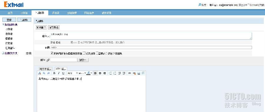Insert a numbered list

pyautogui.click(x=110, y=73)
